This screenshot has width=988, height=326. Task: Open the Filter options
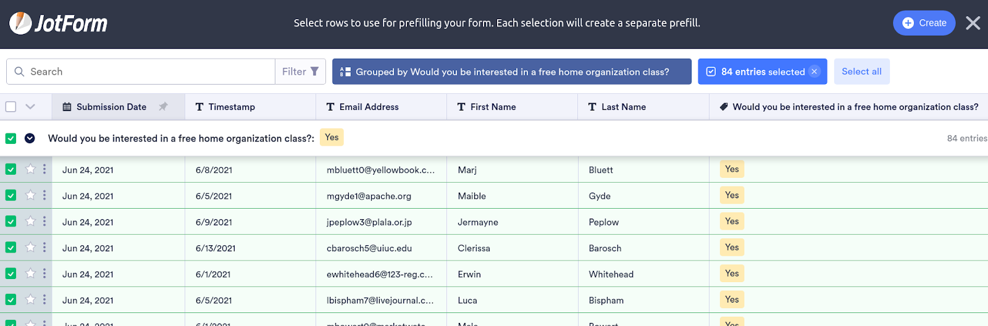300,72
